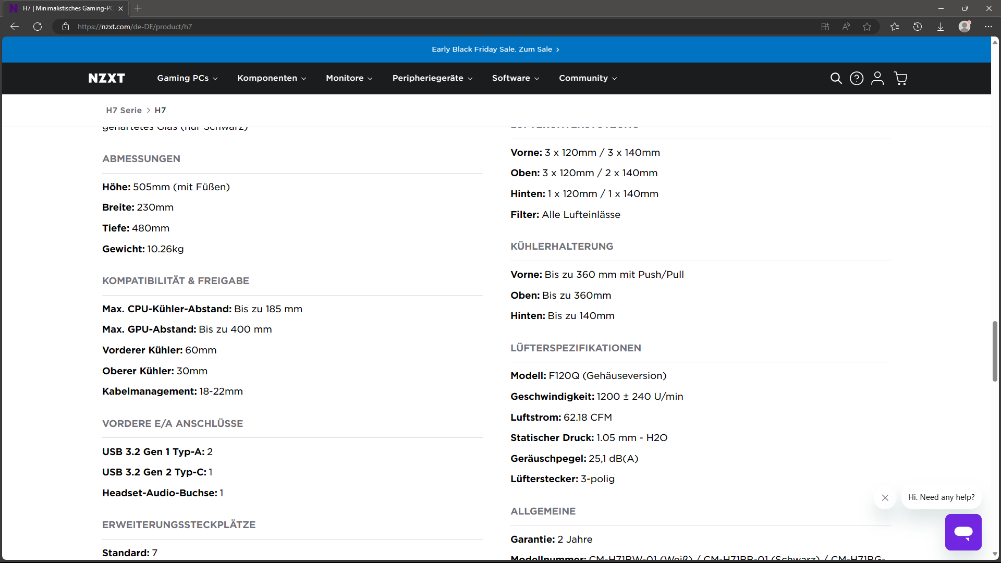Click the H7 breadcrumb item
Image resolution: width=1001 pixels, height=563 pixels.
tap(160, 111)
